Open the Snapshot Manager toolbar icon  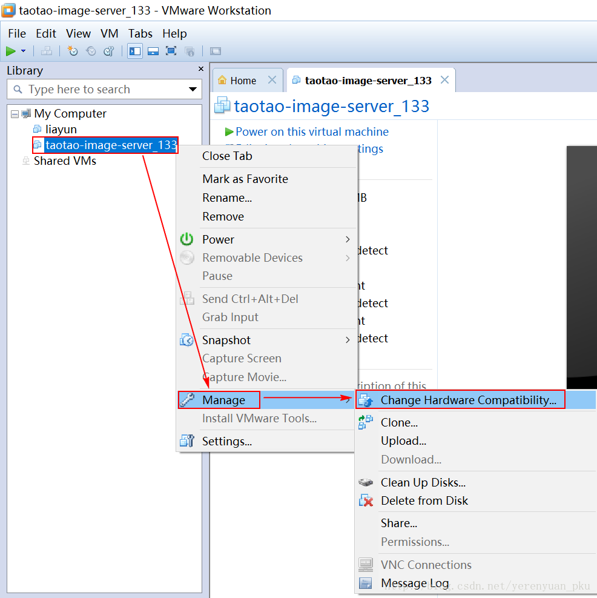click(x=109, y=51)
